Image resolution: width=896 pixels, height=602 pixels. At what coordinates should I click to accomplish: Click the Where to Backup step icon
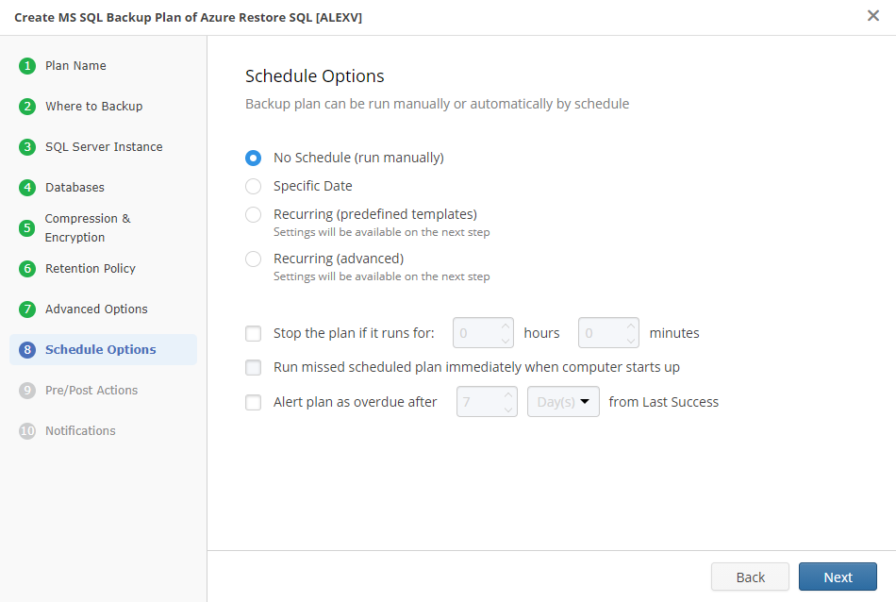coord(25,106)
